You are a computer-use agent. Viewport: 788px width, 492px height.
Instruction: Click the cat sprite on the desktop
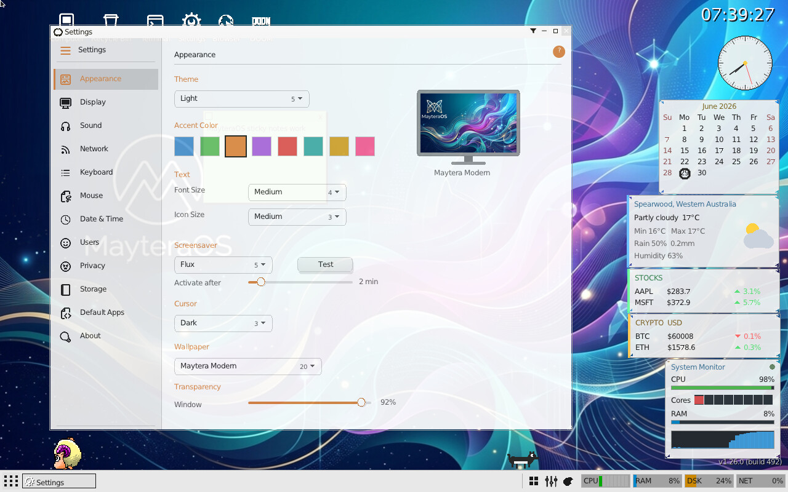coord(522,459)
